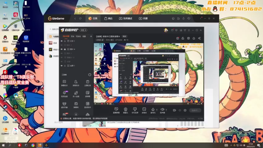Viewport: 263px width, 148px height.
Task: Click the notification bell icon above the preview
Action: click(194, 38)
